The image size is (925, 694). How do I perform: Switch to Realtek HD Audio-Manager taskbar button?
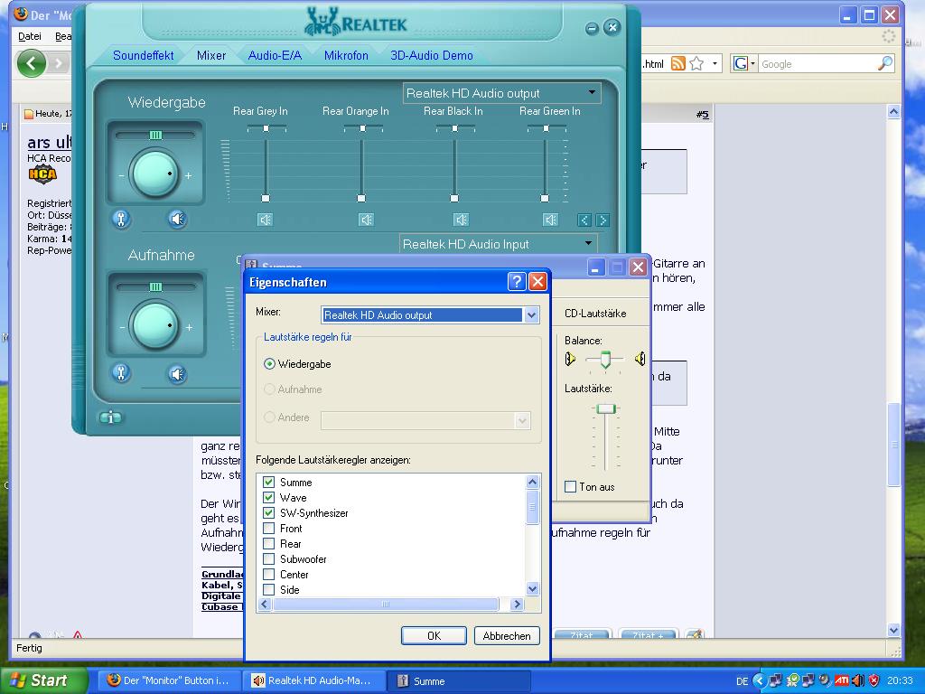(313, 680)
